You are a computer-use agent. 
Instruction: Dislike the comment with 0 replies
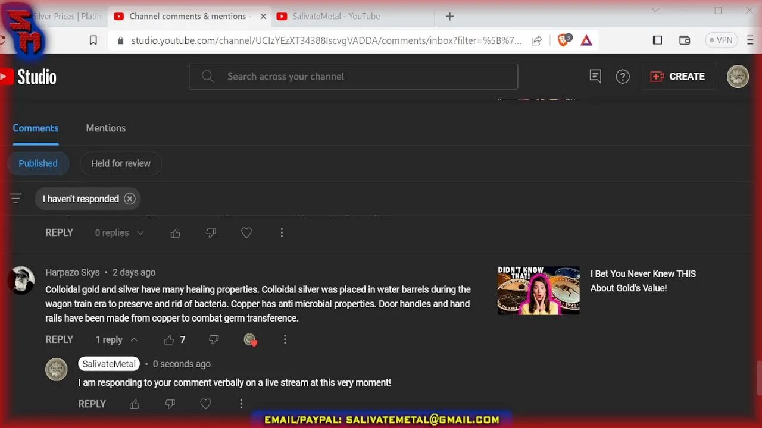[211, 233]
